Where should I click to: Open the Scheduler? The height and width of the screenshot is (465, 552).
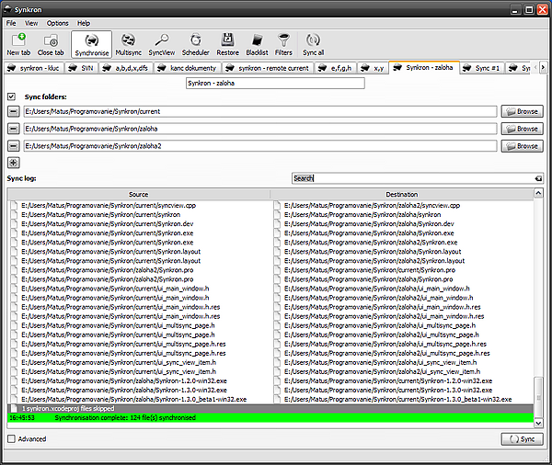click(196, 44)
